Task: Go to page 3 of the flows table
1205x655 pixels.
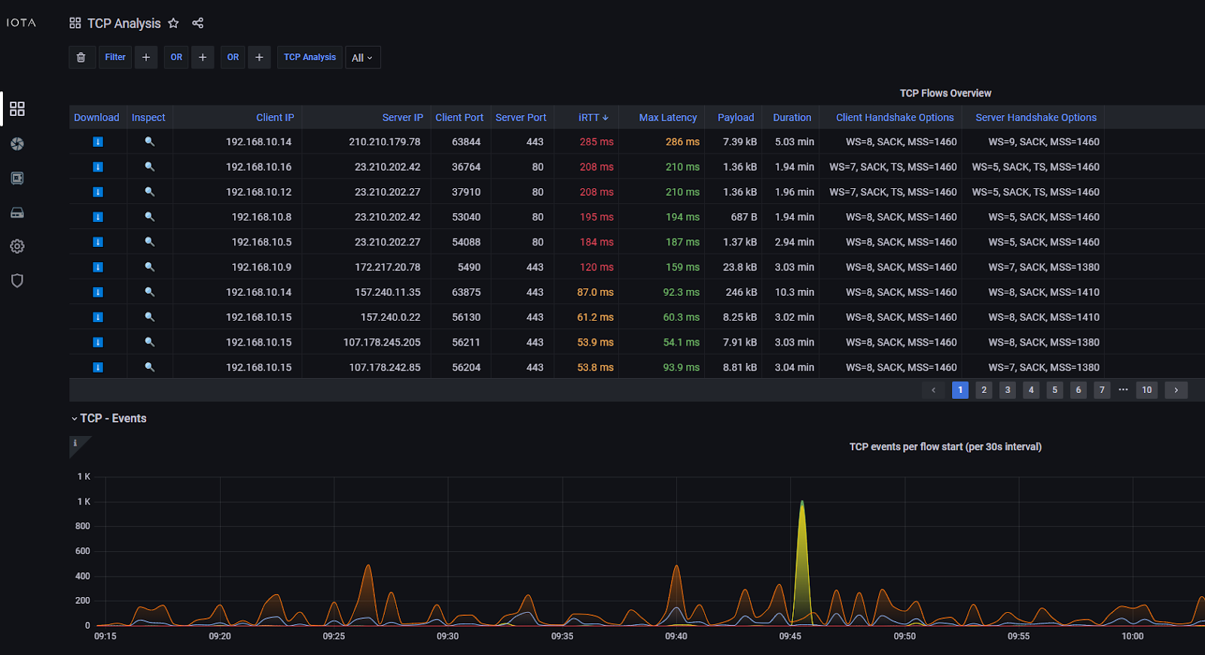Action: pos(1007,390)
